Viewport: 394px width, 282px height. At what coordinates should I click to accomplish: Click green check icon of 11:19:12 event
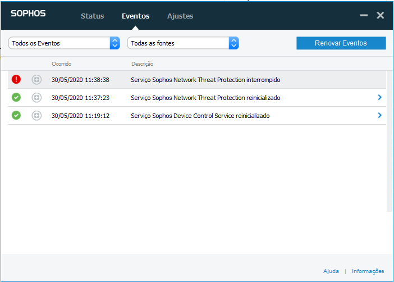coord(16,116)
